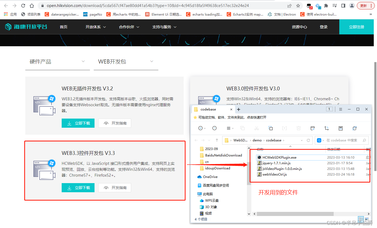Open Chrome extensions via the puzzle icon
The image size is (377, 228).
point(326,5)
